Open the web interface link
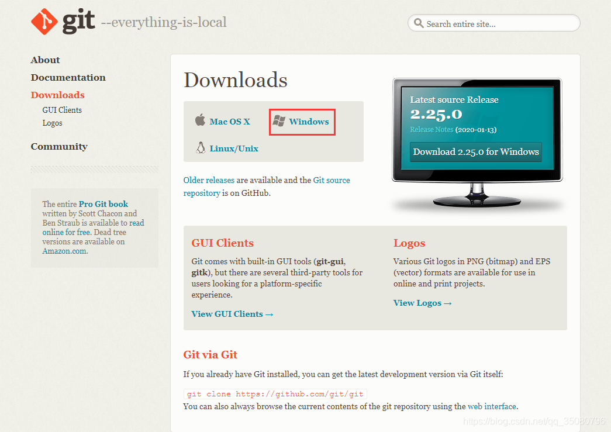The width and height of the screenshot is (611, 432). click(x=492, y=406)
